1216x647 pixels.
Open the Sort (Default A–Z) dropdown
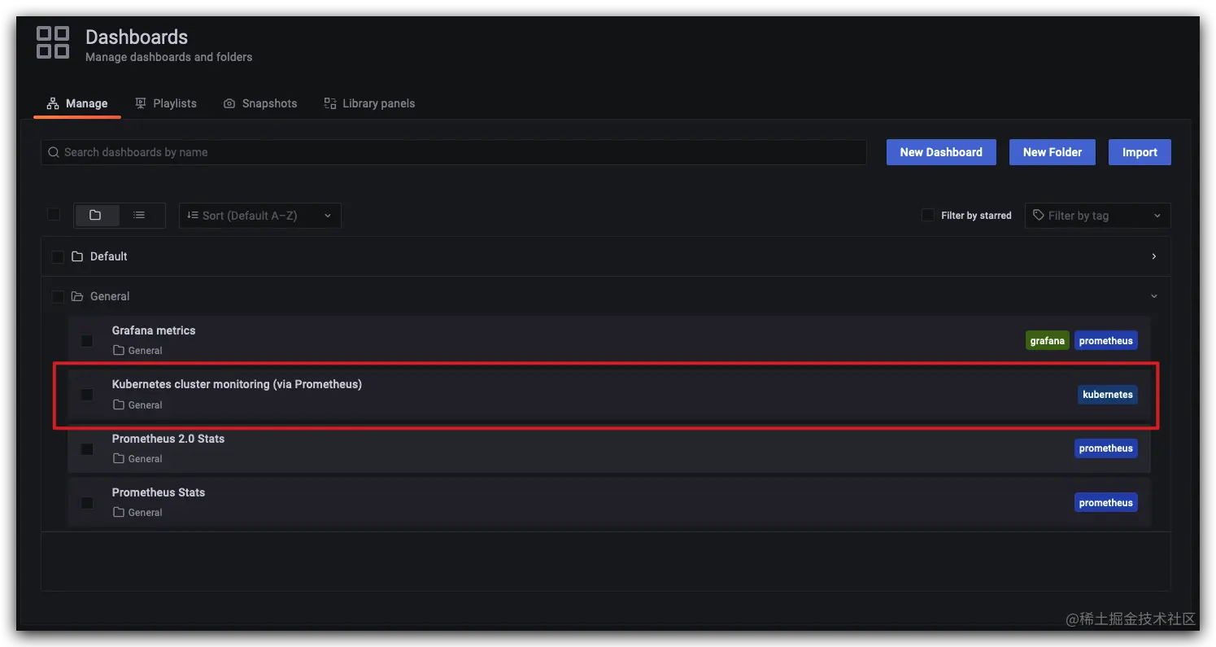pyautogui.click(x=260, y=216)
